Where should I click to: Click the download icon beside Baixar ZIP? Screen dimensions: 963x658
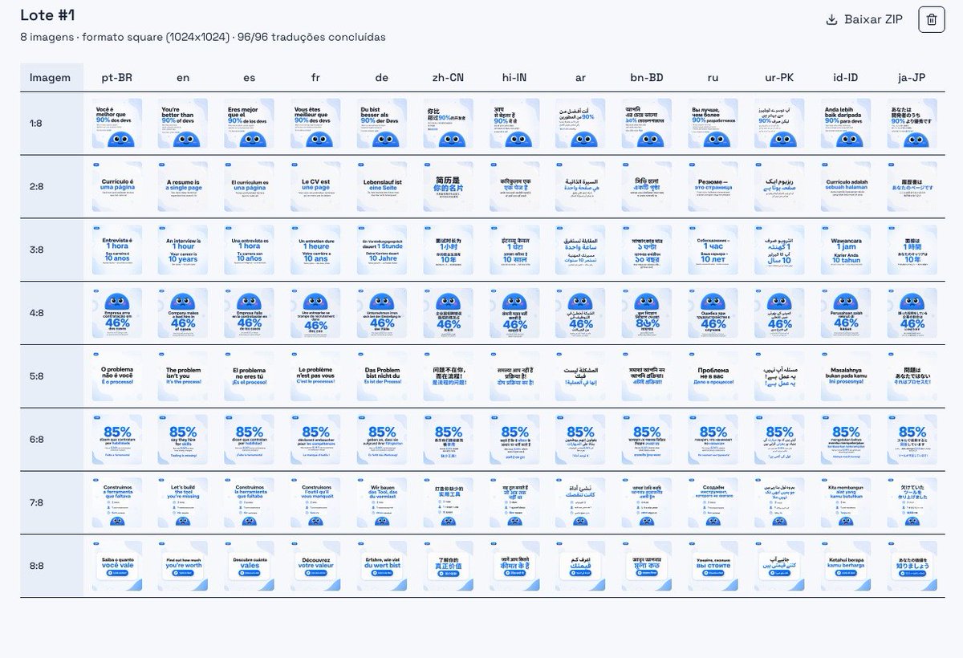pos(831,20)
